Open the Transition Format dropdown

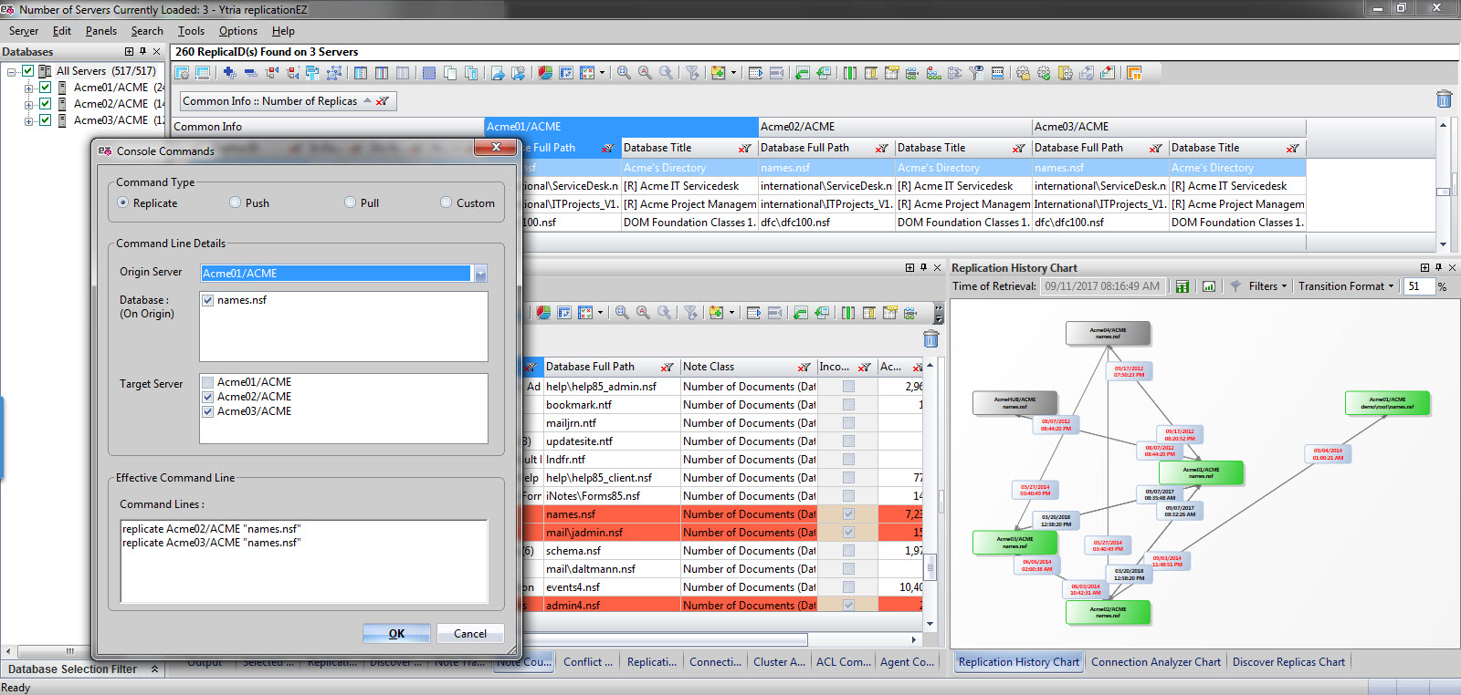[x=1346, y=286]
